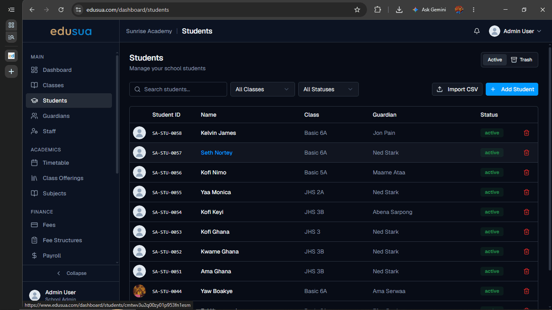Open Chrome three-dot menu
The width and height of the screenshot is (552, 310).
coord(474,10)
